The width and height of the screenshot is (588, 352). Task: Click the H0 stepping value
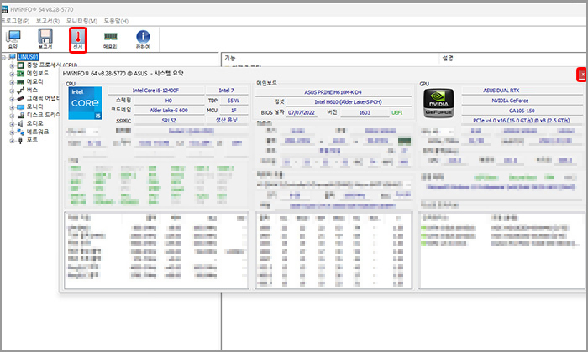(x=169, y=101)
